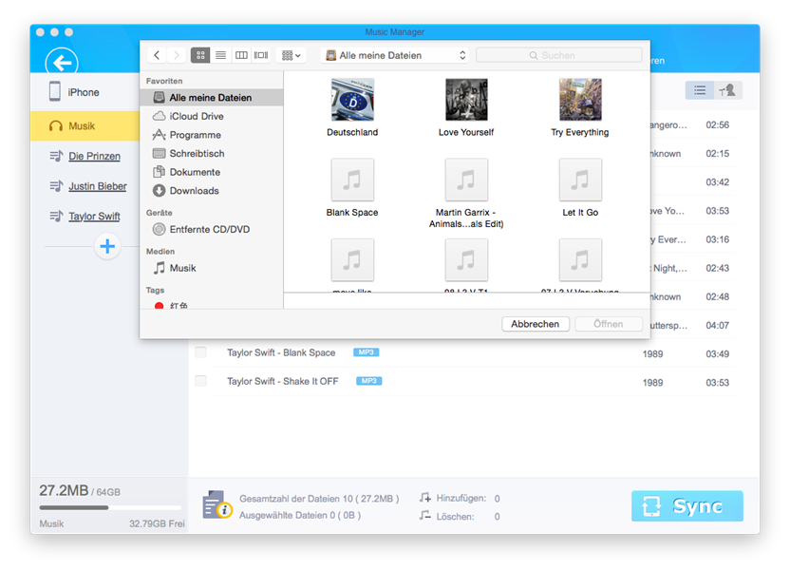Click the 27.2MB storage label
This screenshot has width=790, height=570.
[64, 490]
